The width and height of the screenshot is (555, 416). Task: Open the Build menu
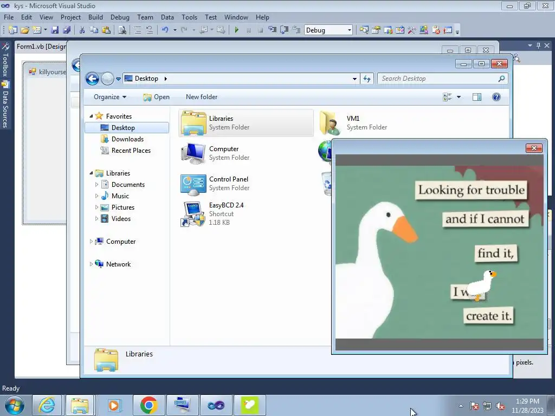point(95,17)
